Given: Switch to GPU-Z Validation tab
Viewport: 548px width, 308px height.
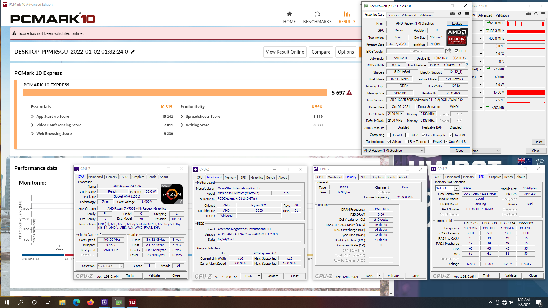Looking at the screenshot, I should [x=426, y=15].
